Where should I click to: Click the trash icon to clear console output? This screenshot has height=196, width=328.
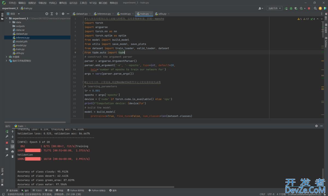[x=13, y=156]
